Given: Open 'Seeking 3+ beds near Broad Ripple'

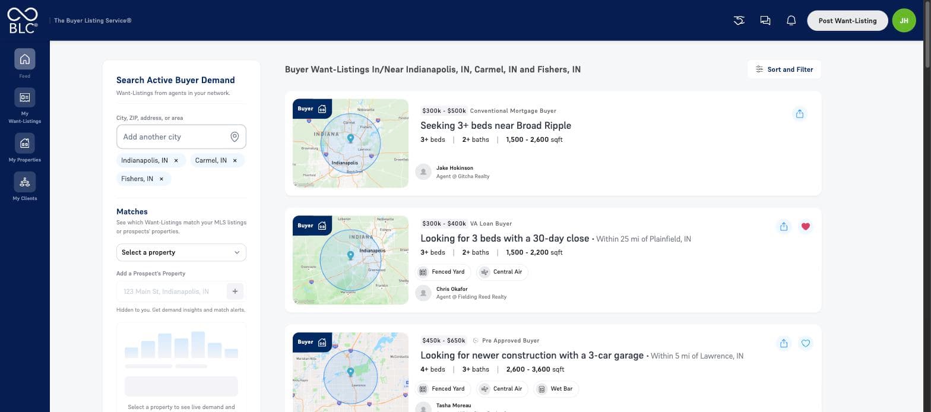Looking at the screenshot, I should click(x=496, y=125).
